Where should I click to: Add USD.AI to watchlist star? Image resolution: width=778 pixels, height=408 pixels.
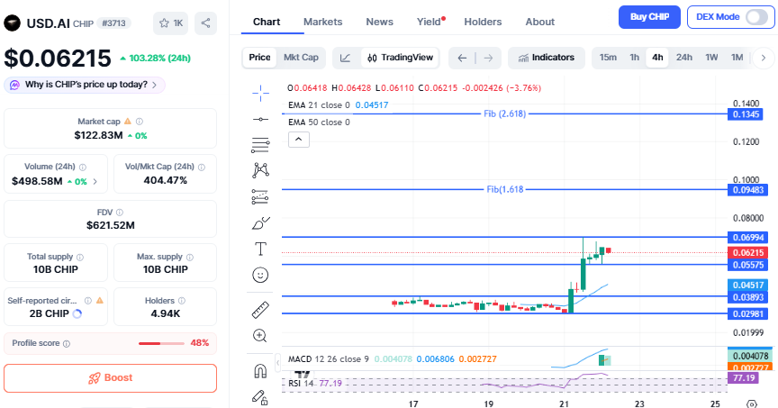tap(171, 23)
